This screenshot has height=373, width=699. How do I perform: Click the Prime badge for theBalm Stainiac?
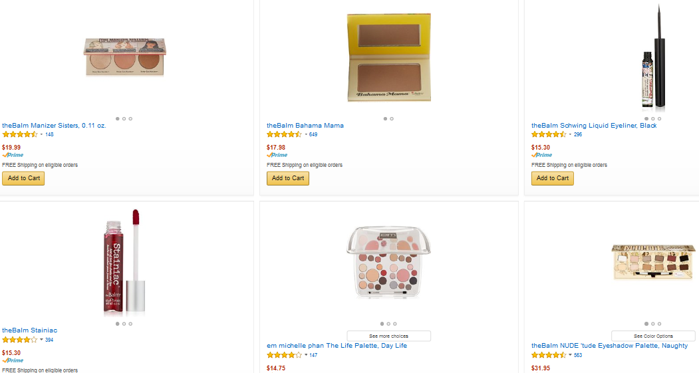click(x=13, y=360)
